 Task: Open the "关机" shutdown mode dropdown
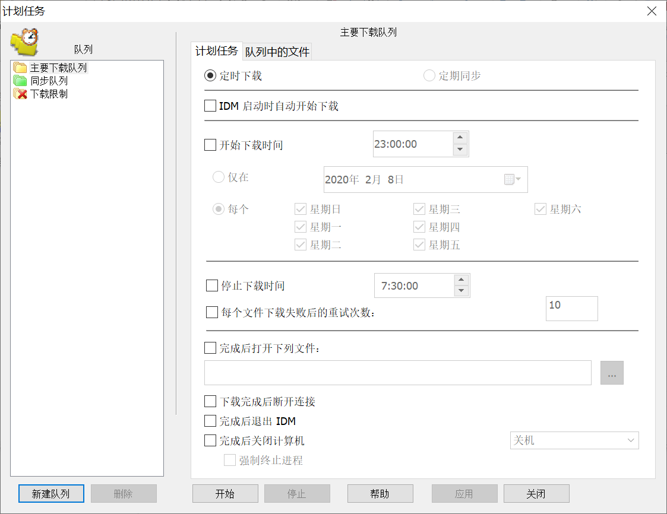pyautogui.click(x=574, y=440)
